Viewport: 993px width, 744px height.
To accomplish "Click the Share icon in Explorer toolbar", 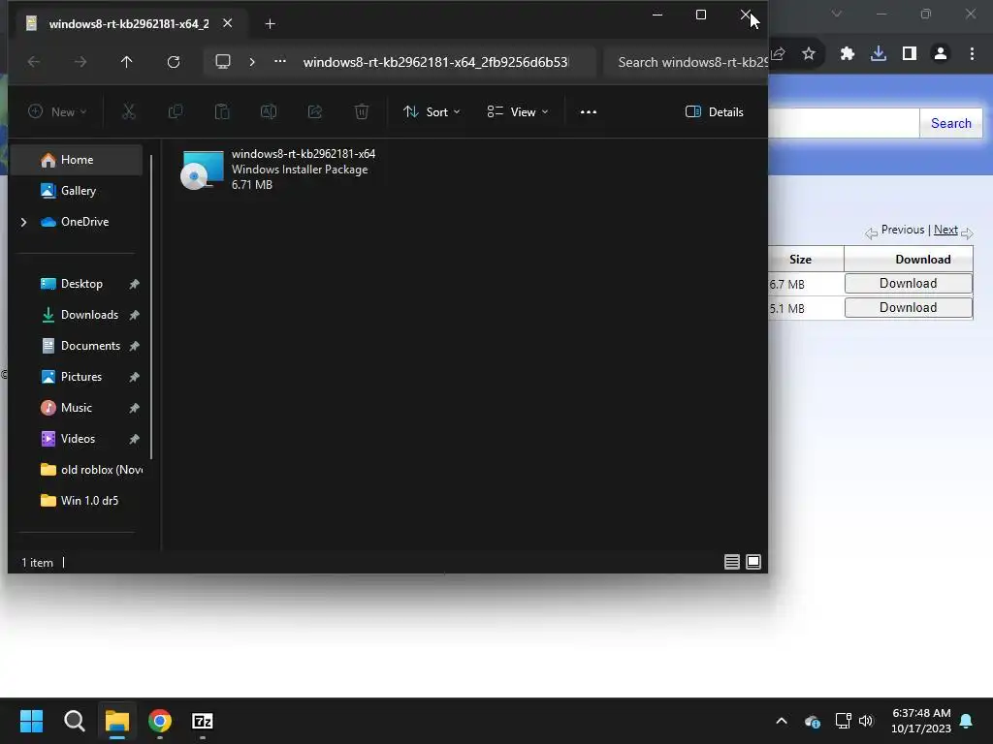I will (315, 112).
